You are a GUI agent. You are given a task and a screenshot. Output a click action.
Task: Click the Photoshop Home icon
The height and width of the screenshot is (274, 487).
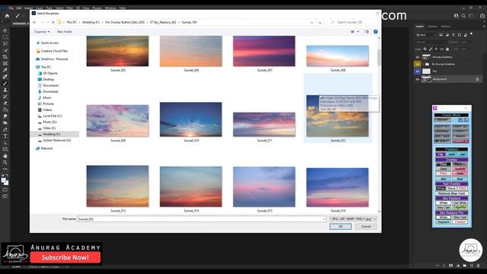click(7, 16)
